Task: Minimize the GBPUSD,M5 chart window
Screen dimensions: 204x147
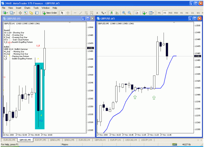Action: [x=190, y=19]
